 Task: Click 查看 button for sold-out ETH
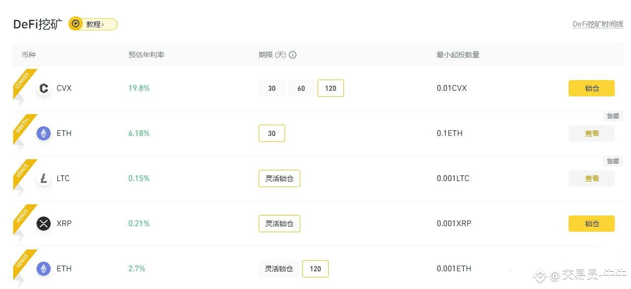click(591, 133)
